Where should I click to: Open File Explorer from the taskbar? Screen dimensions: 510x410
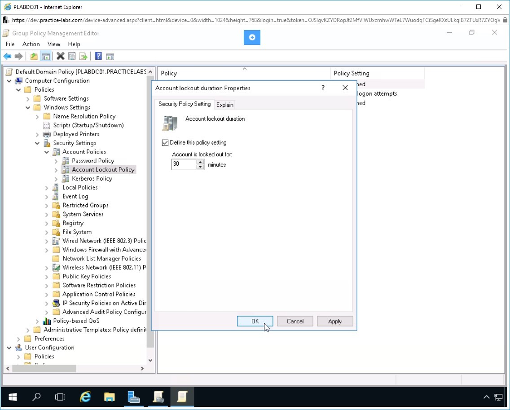[x=109, y=397]
